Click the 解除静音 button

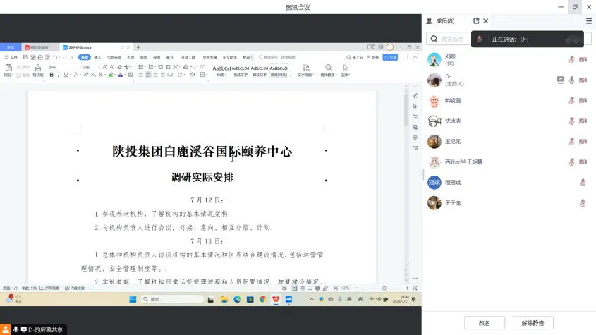click(x=533, y=323)
